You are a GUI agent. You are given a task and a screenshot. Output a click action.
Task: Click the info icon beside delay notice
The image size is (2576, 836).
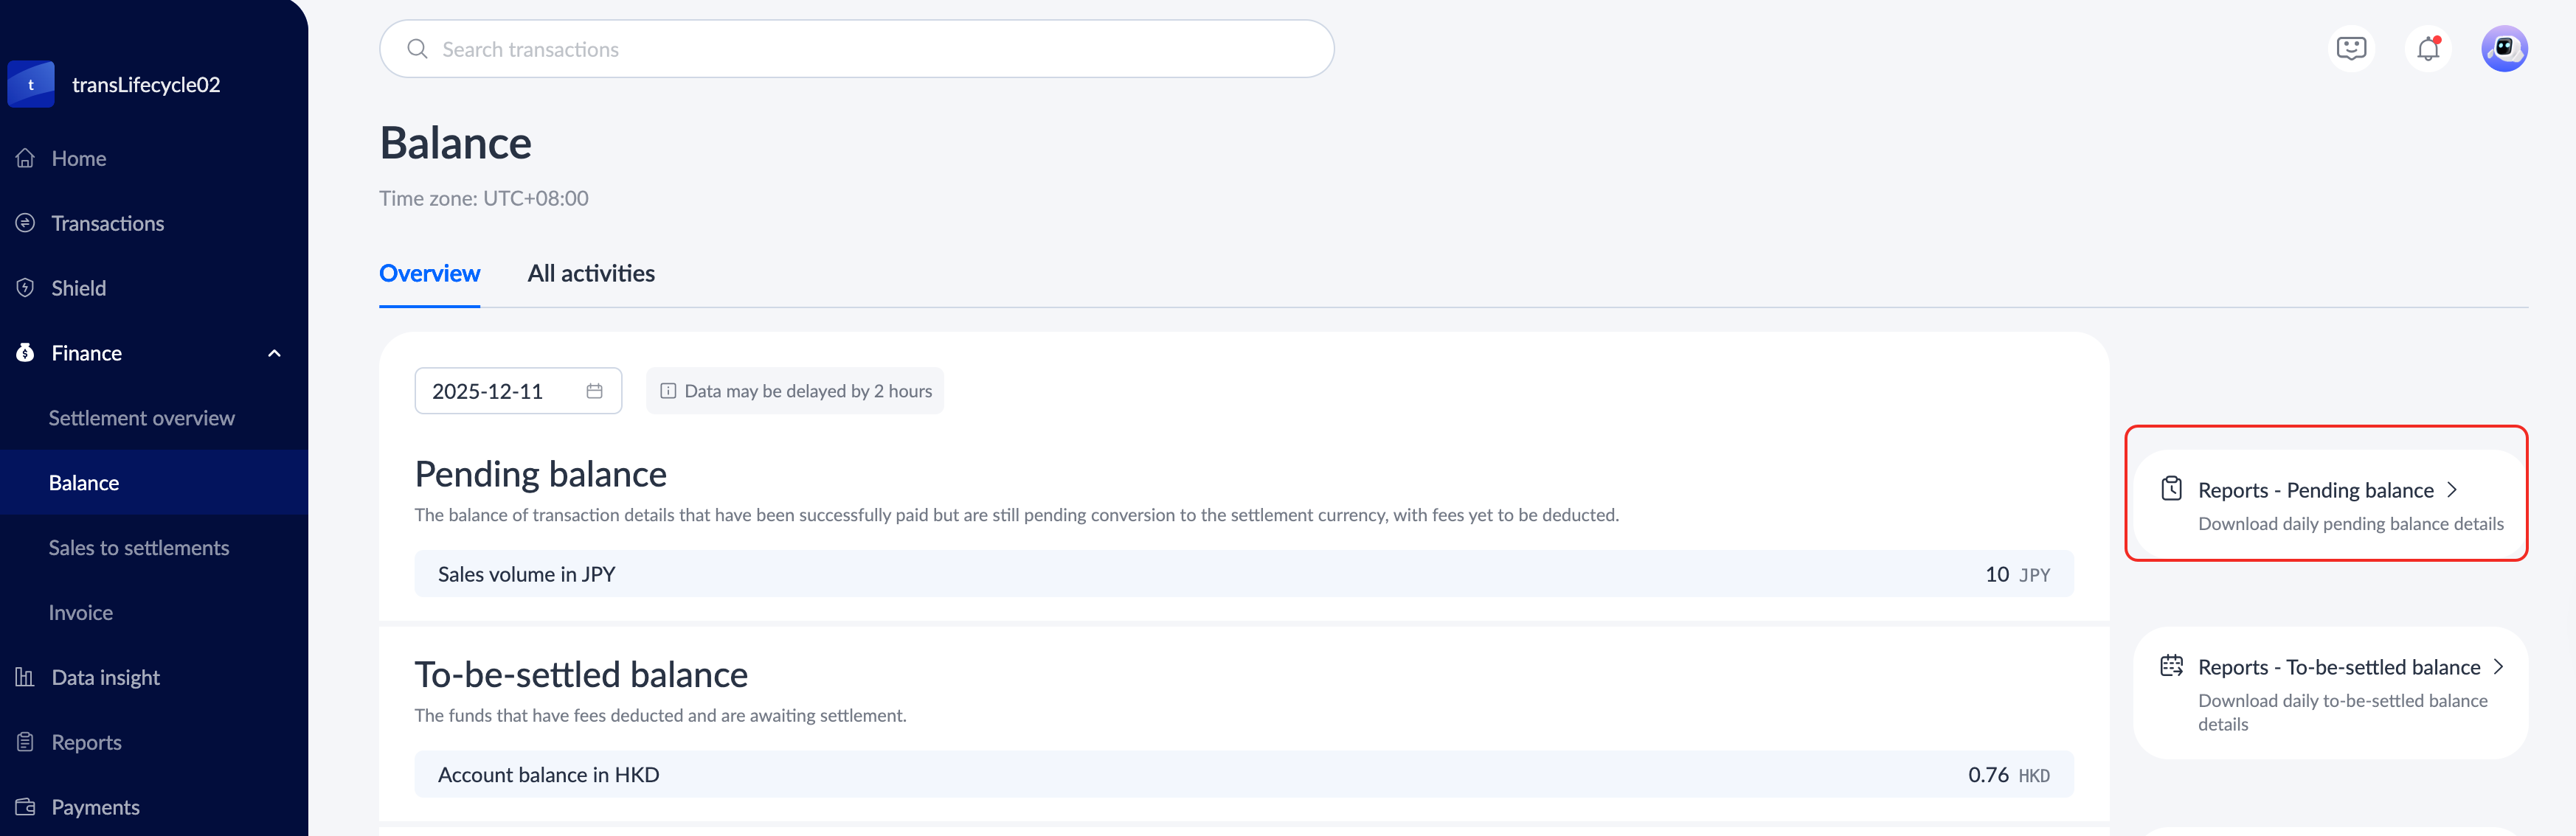[x=668, y=391]
